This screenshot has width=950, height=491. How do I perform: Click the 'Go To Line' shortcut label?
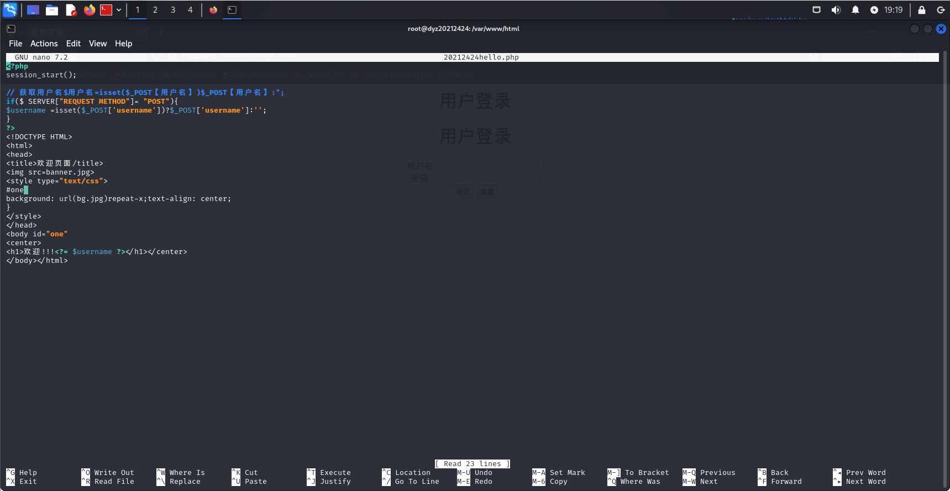click(417, 482)
